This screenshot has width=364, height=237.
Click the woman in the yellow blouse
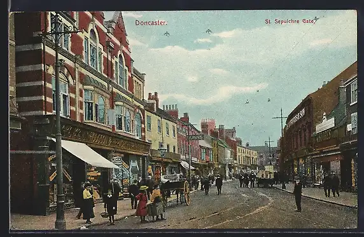pyautogui.click(x=88, y=203)
